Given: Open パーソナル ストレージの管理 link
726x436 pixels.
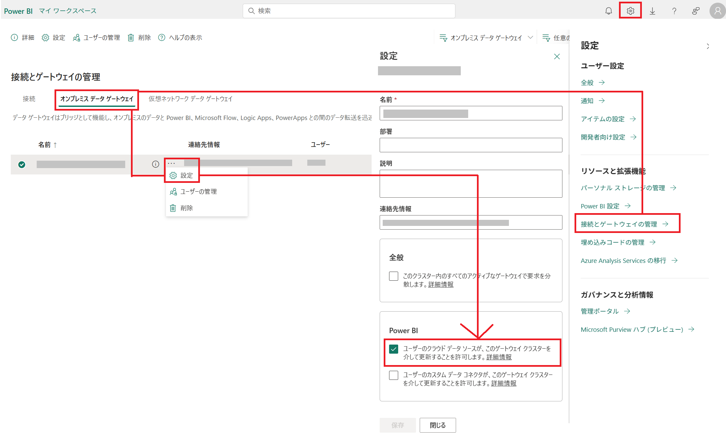Looking at the screenshot, I should pyautogui.click(x=628, y=188).
